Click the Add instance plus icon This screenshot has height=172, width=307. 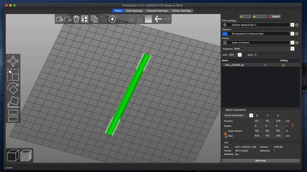coord(112,19)
